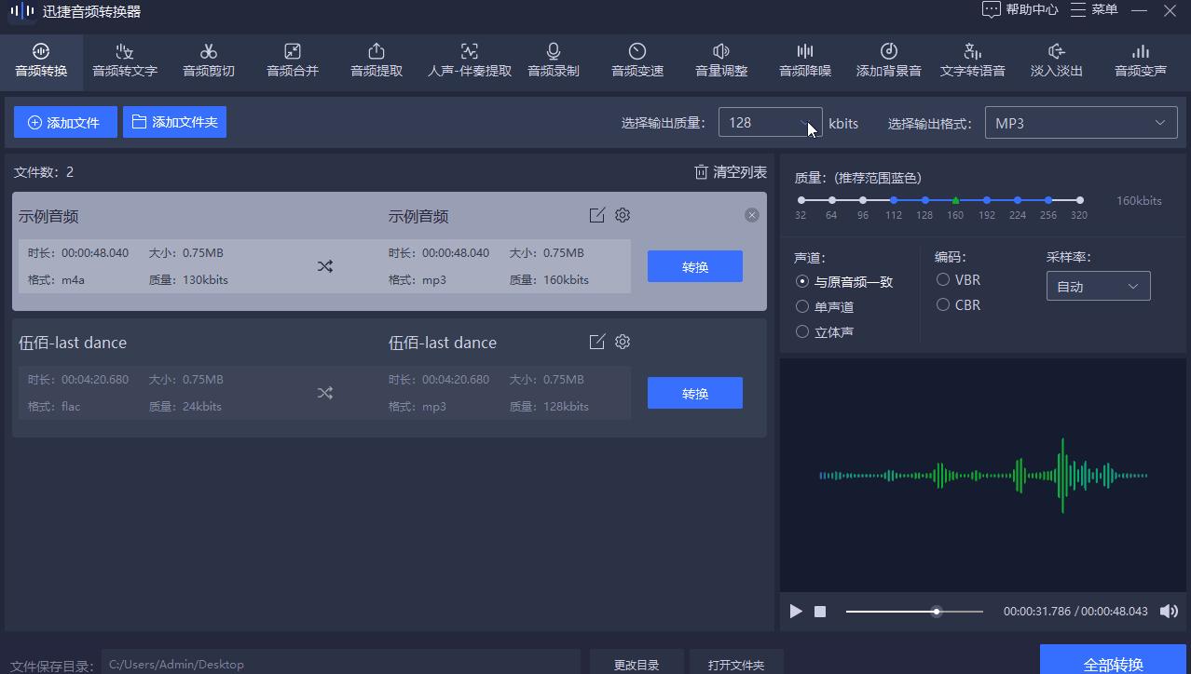Screen dimensions: 1191x674
Task: Convert the 伍佰-last dance file
Action: [x=695, y=393]
